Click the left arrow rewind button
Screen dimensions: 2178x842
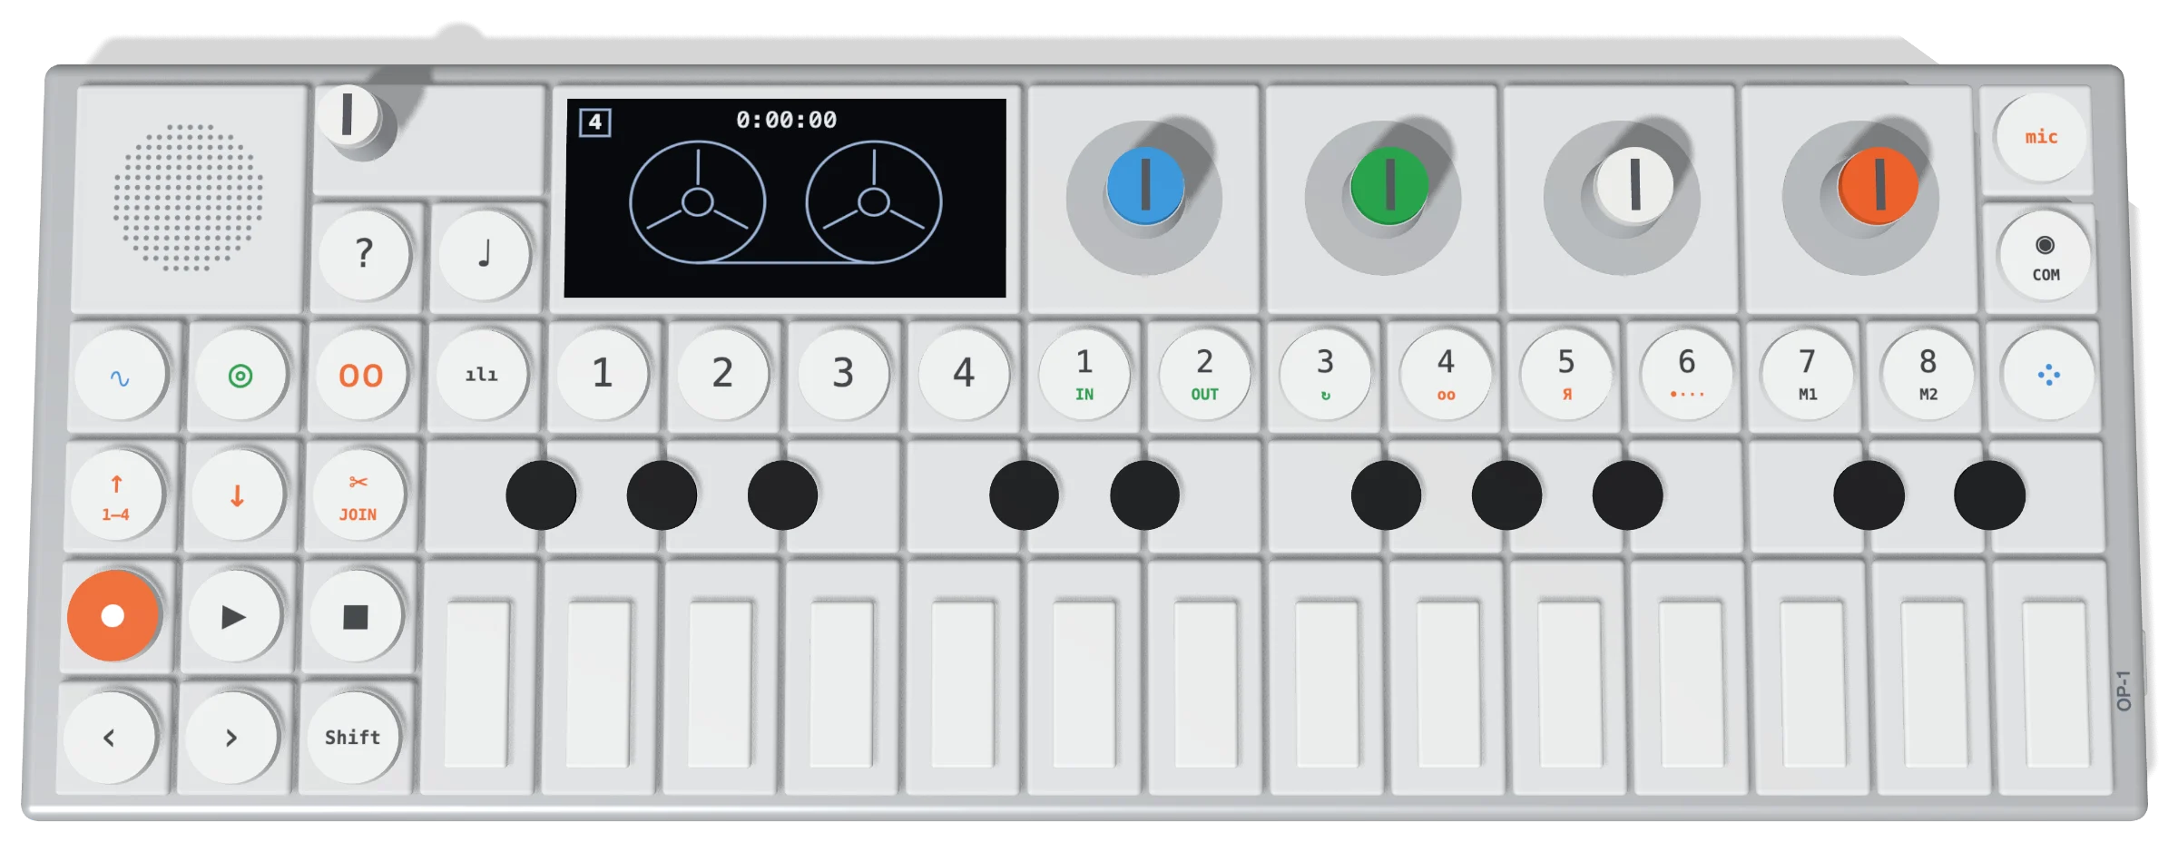[109, 738]
